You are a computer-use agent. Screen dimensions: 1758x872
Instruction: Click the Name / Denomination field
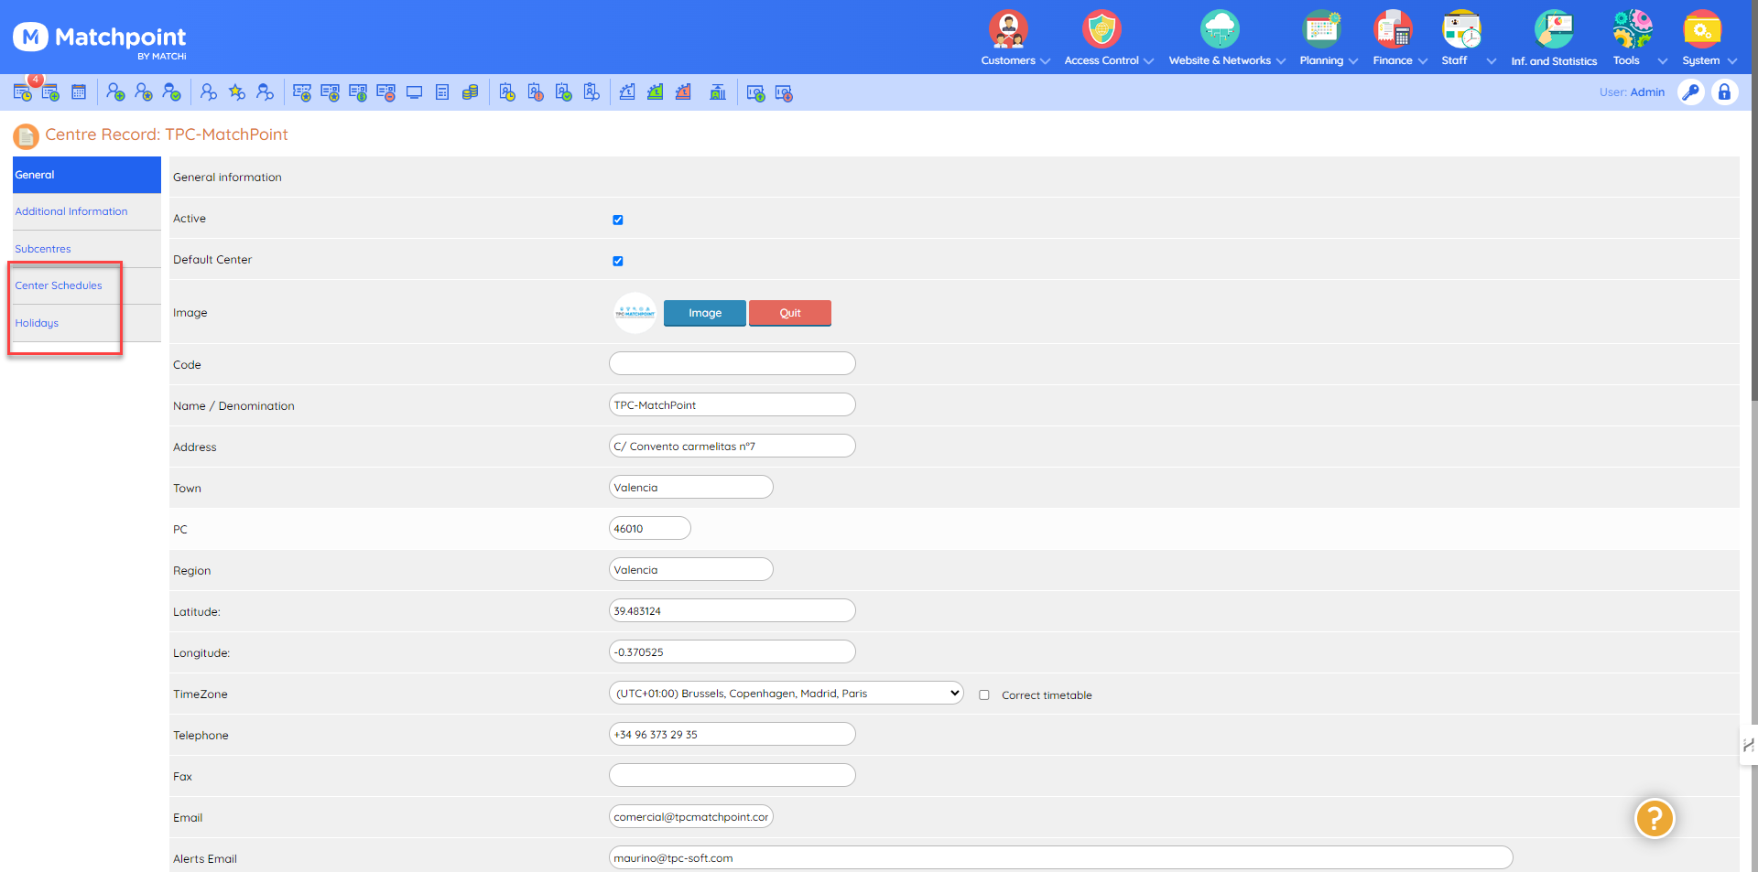[732, 404]
